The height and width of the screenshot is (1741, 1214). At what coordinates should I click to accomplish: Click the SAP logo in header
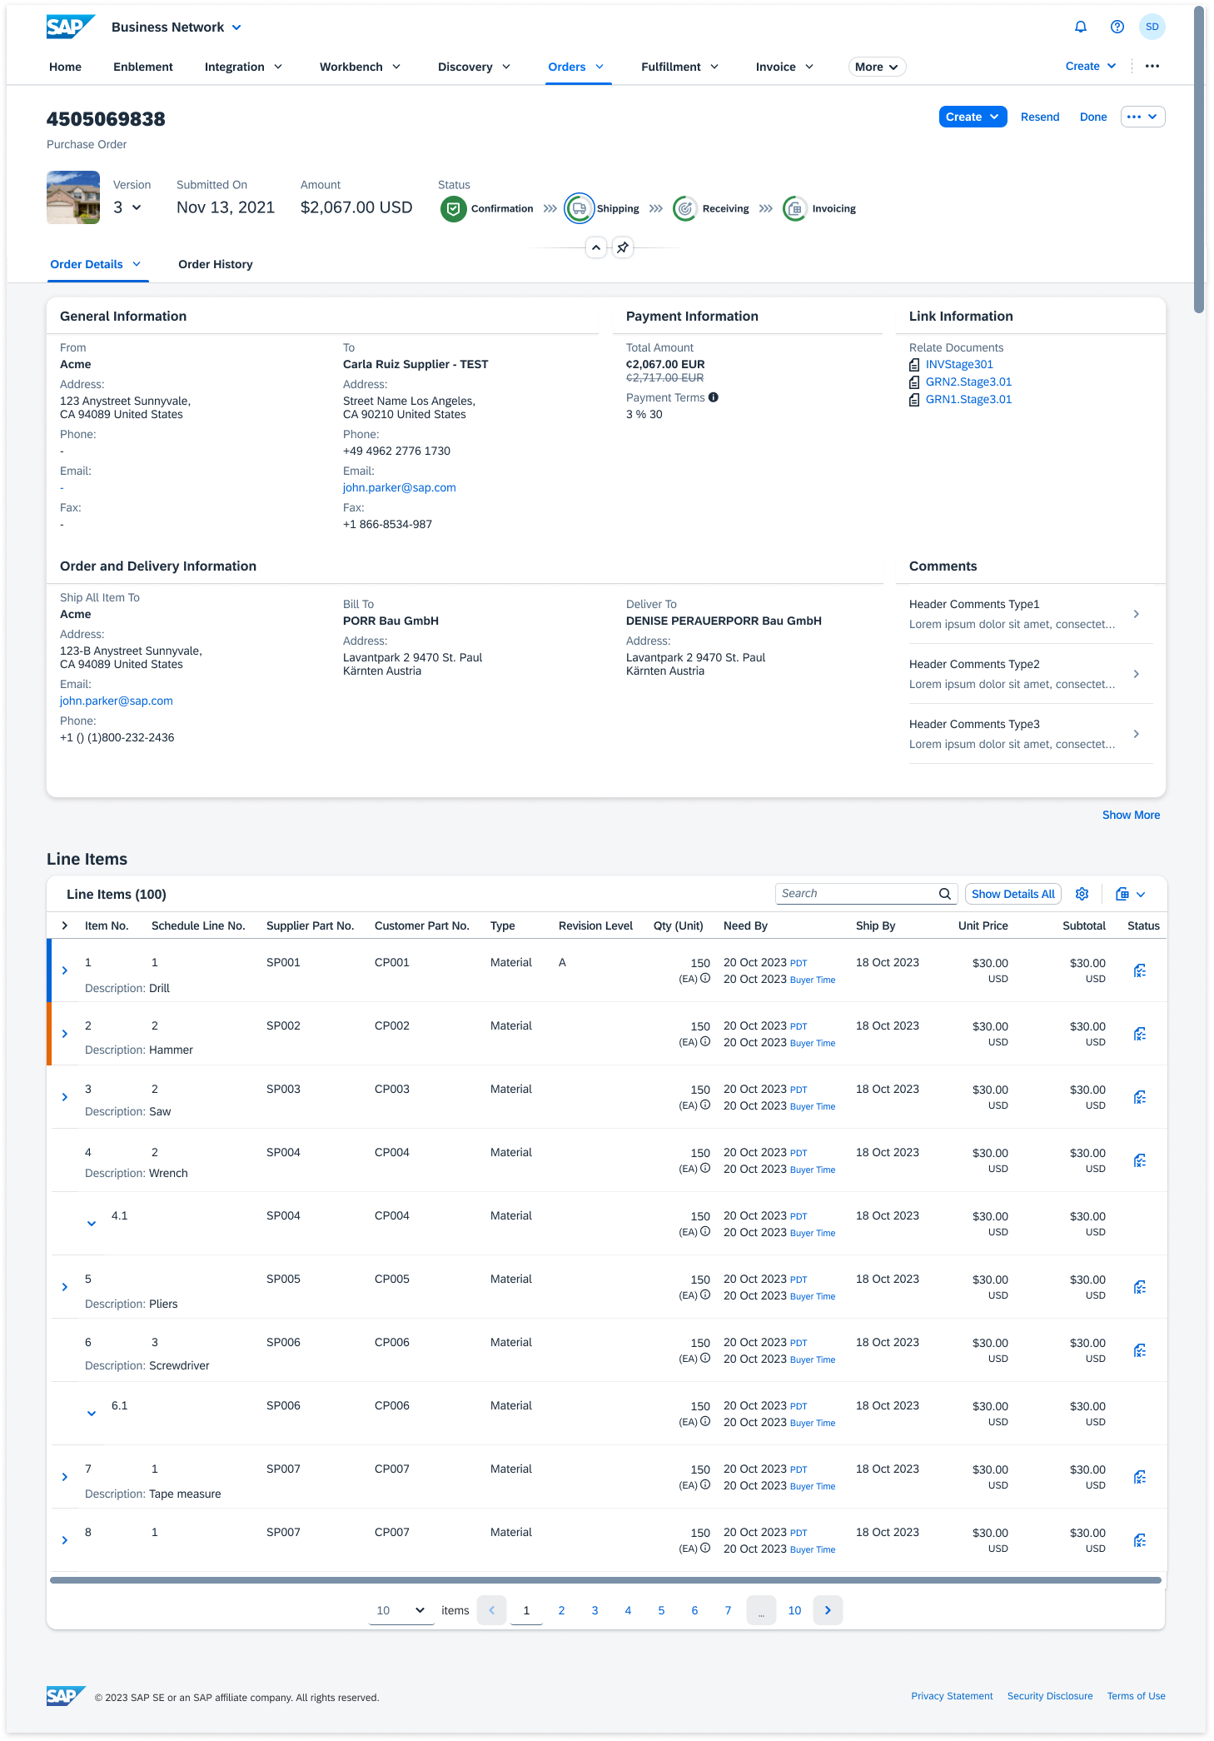[70, 27]
